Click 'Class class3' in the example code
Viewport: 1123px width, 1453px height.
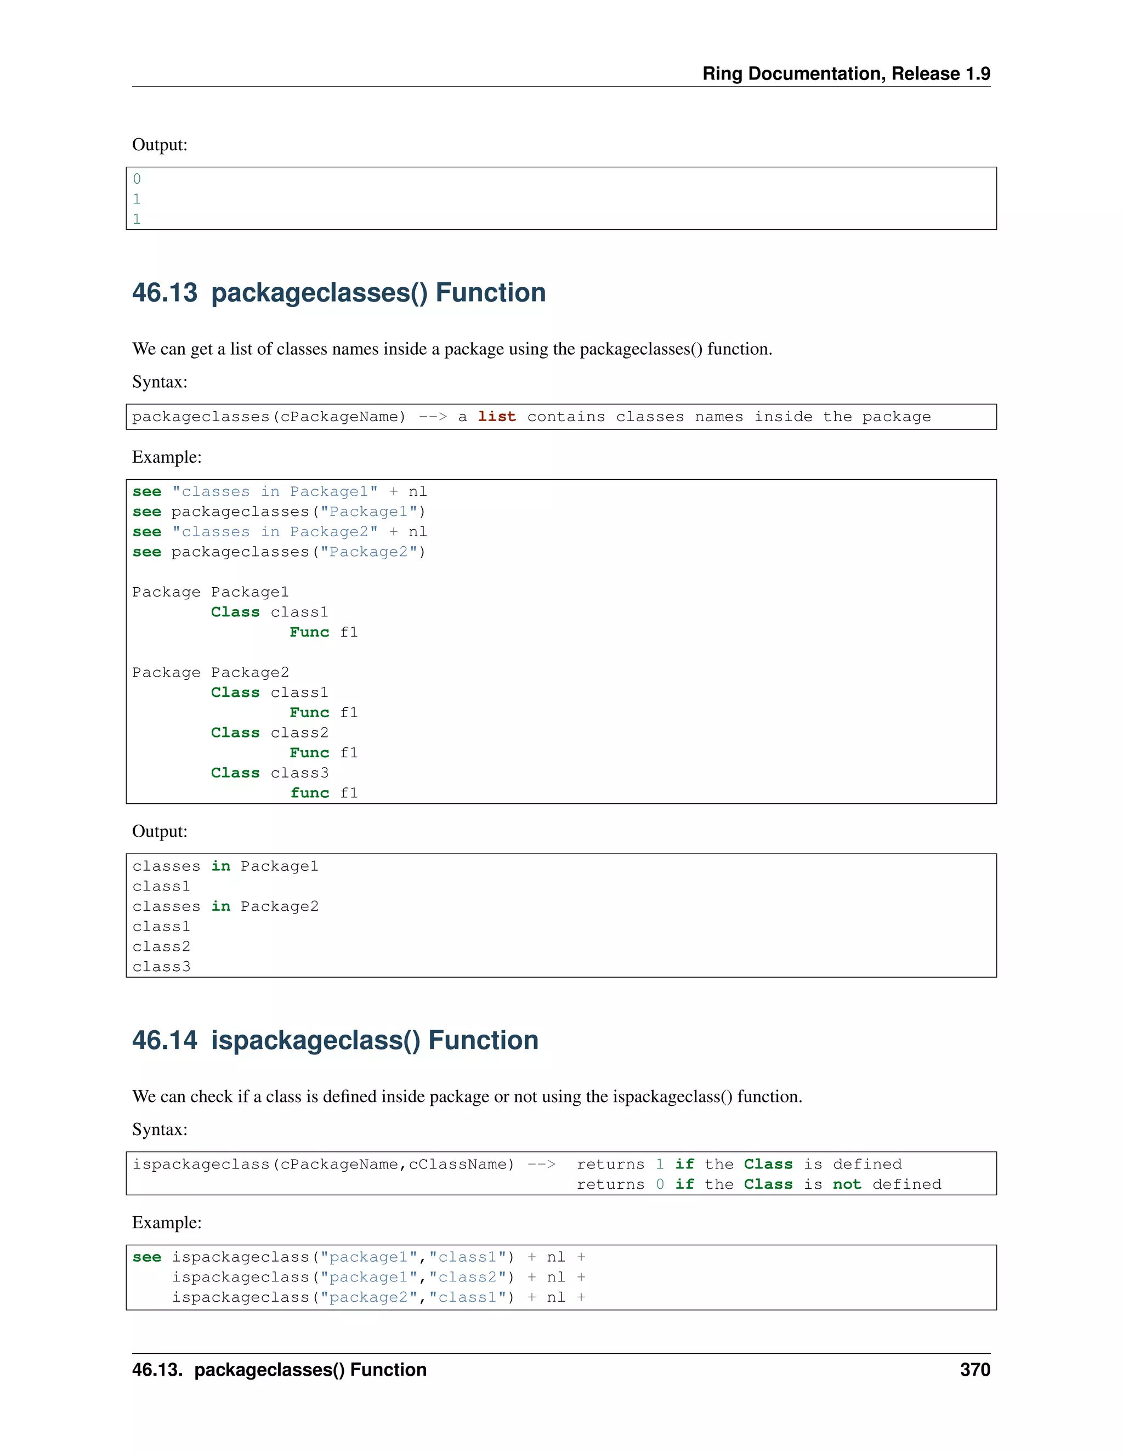click(x=269, y=773)
